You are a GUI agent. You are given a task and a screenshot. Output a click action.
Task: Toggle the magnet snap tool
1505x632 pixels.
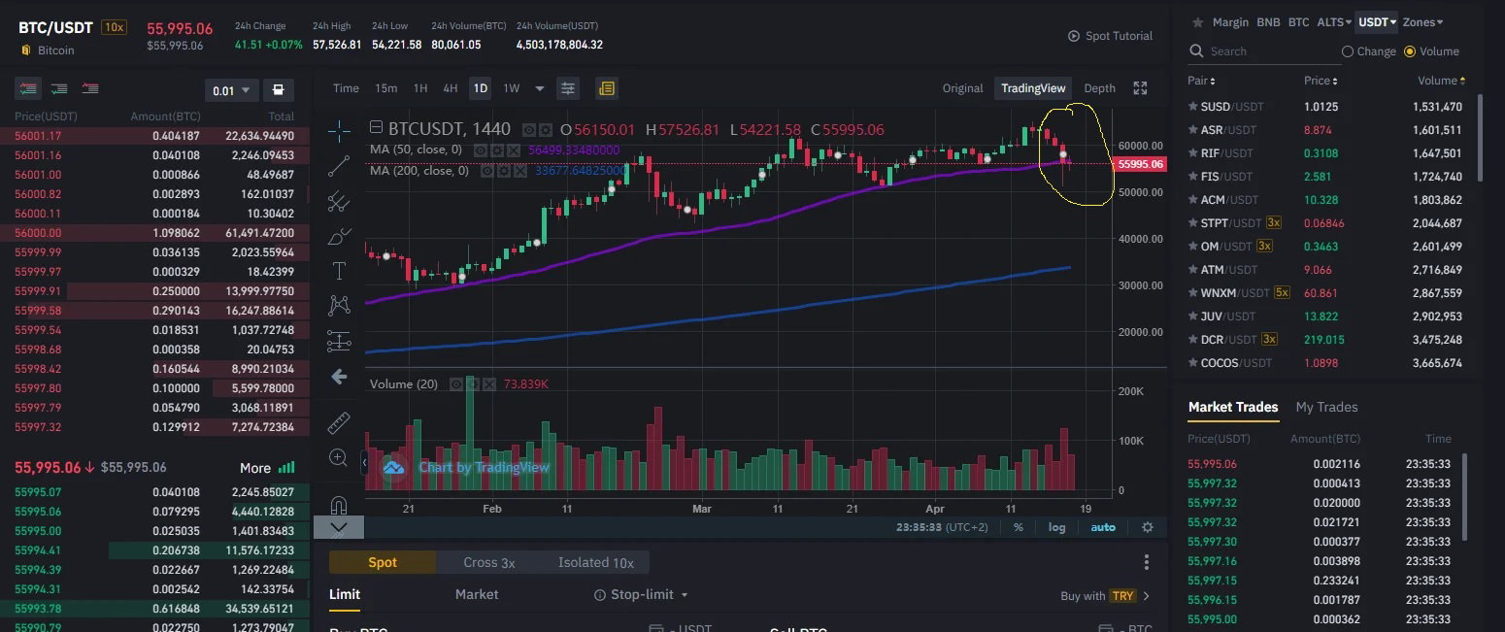point(339,505)
